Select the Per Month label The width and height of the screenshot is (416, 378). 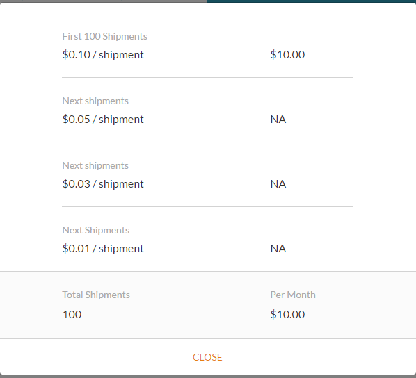pos(293,295)
